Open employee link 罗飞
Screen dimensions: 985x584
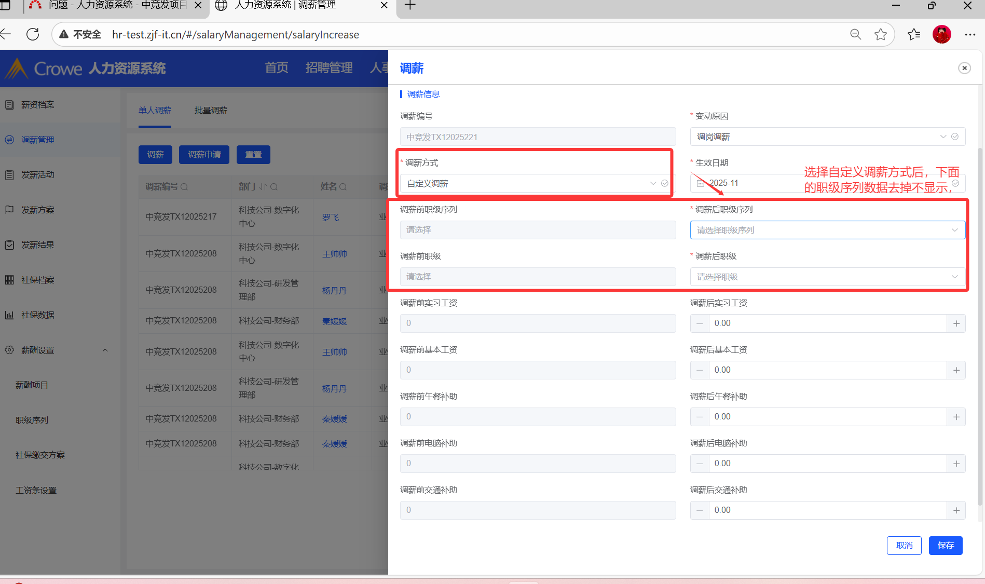click(330, 218)
